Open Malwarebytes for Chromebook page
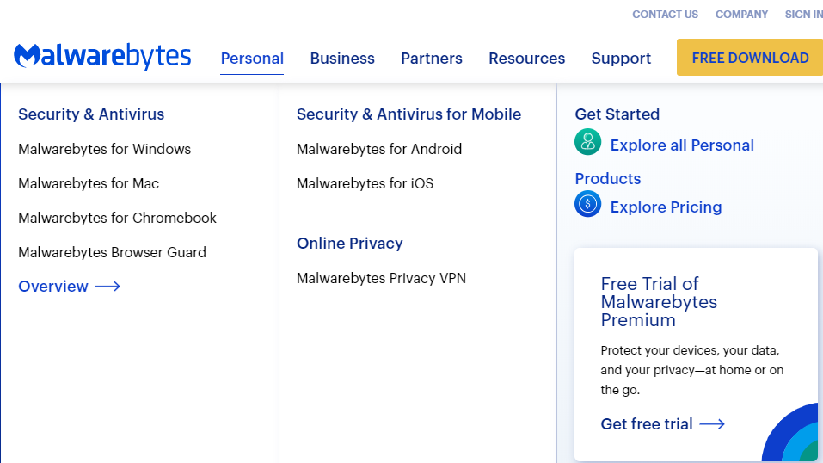This screenshot has height=463, width=823. coord(117,218)
